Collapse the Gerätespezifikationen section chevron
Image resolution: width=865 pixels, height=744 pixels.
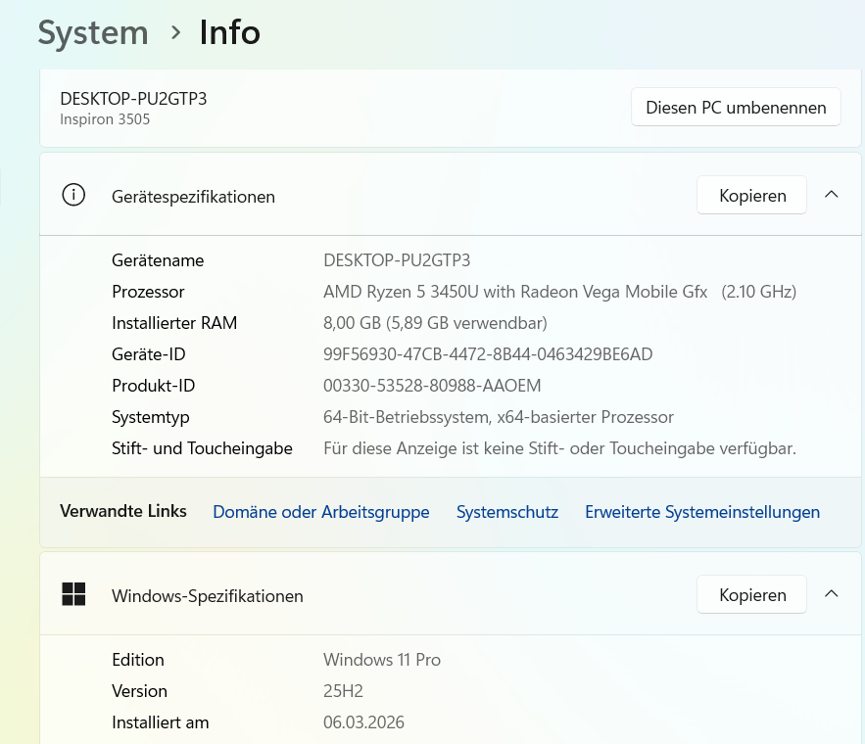(x=831, y=195)
